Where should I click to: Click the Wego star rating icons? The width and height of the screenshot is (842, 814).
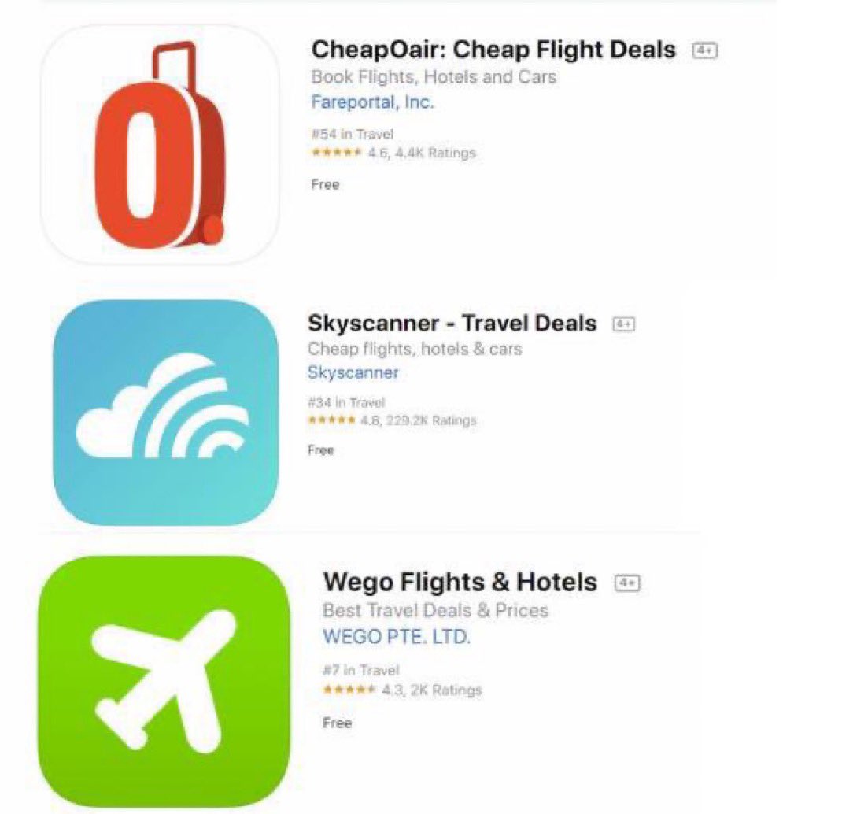349,690
